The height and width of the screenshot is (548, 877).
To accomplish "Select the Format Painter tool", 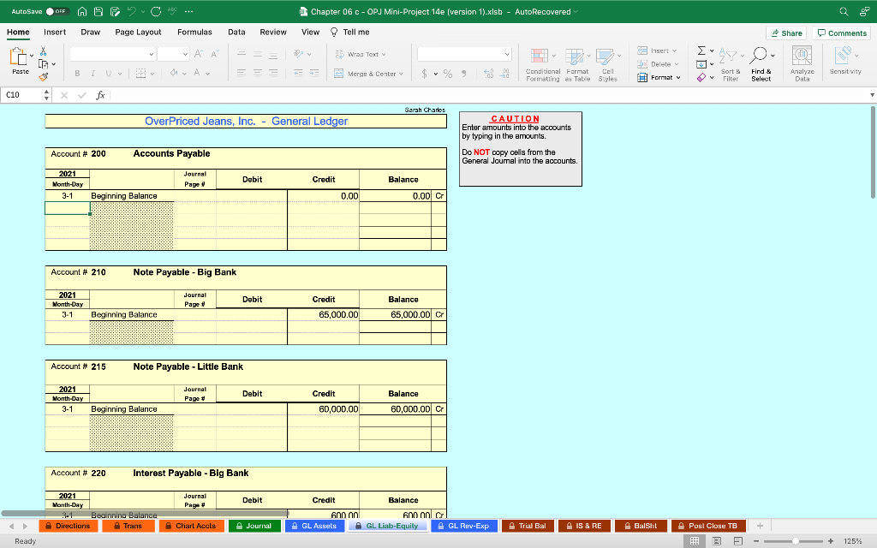I will [45, 75].
